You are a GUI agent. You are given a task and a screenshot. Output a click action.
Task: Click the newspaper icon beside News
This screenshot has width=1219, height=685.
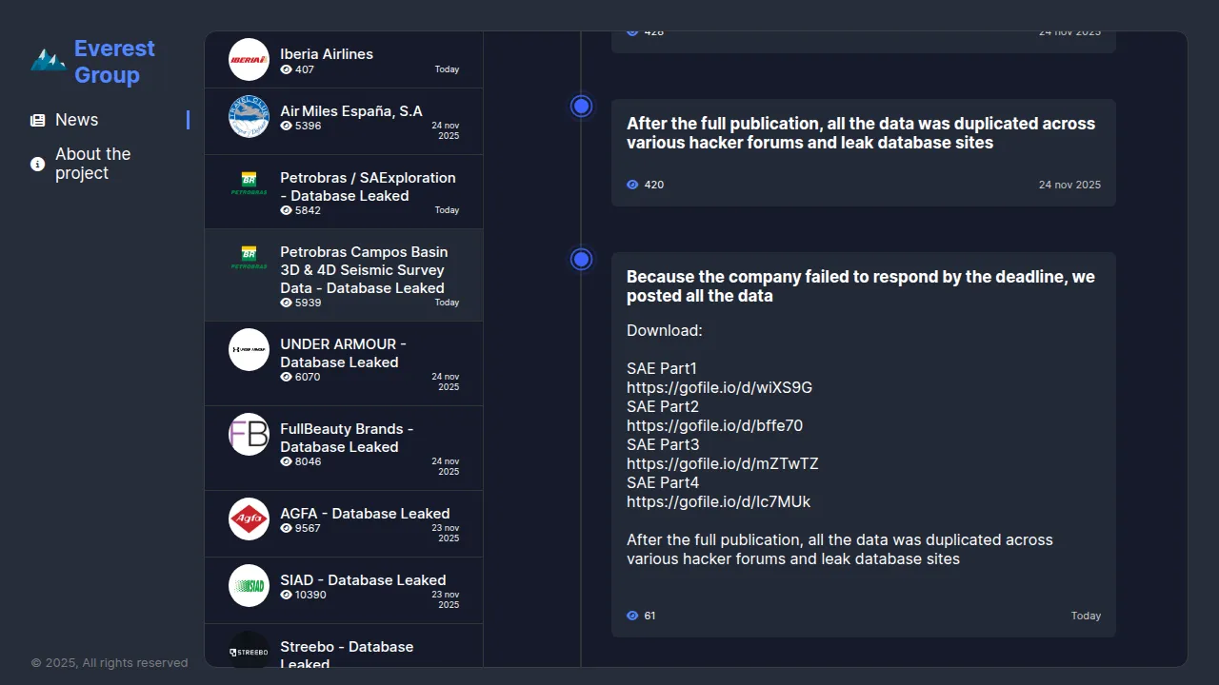[37, 120]
